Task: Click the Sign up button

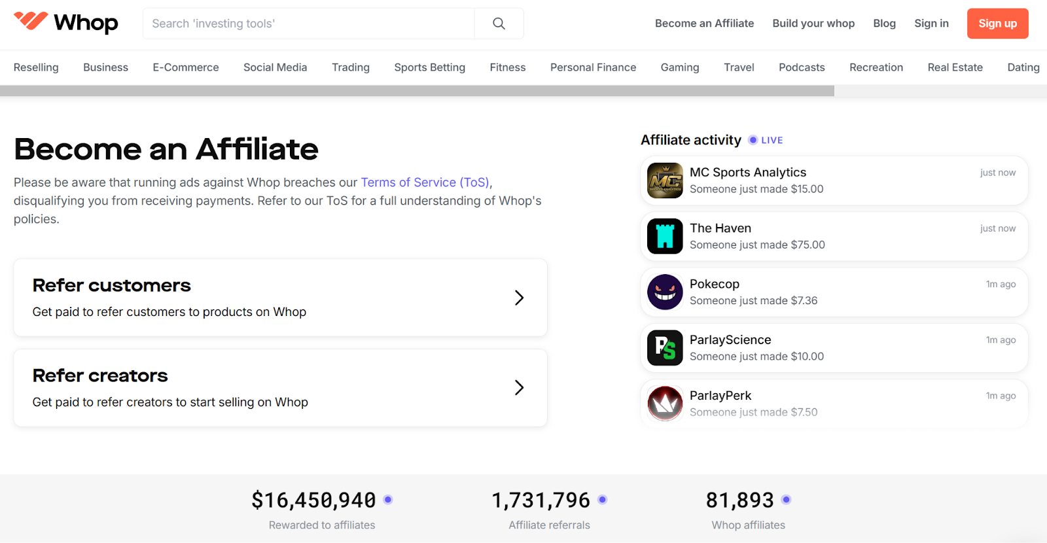Action: pos(997,24)
